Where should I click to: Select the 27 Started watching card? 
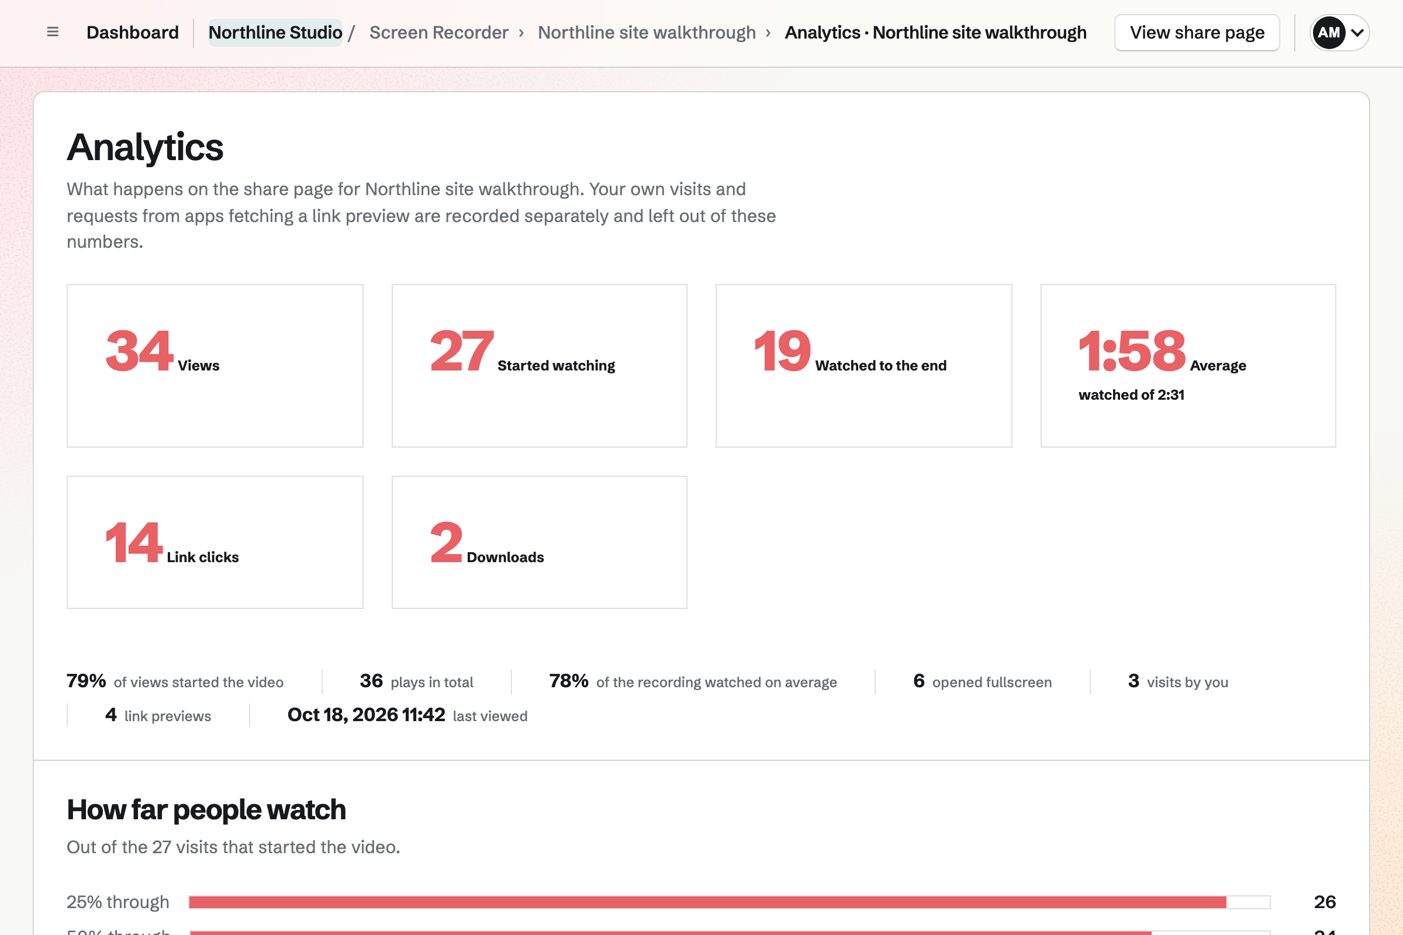(539, 366)
